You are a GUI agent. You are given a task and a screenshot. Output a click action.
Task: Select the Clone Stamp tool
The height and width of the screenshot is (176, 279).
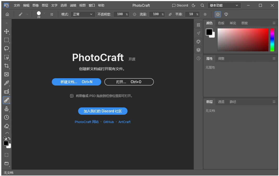7,109
